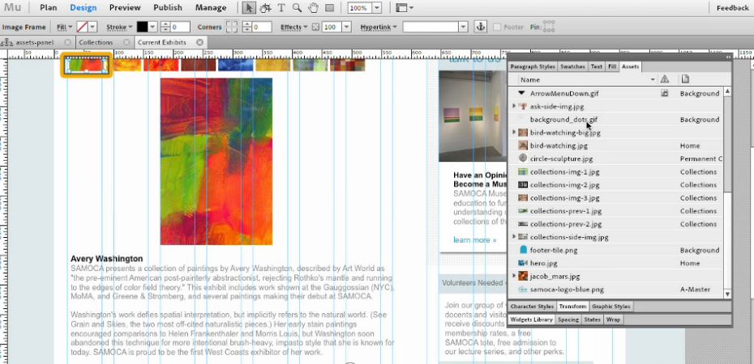The image size is (754, 364).
Task: Open the stroke color dropdown arrow
Action: coord(153,28)
